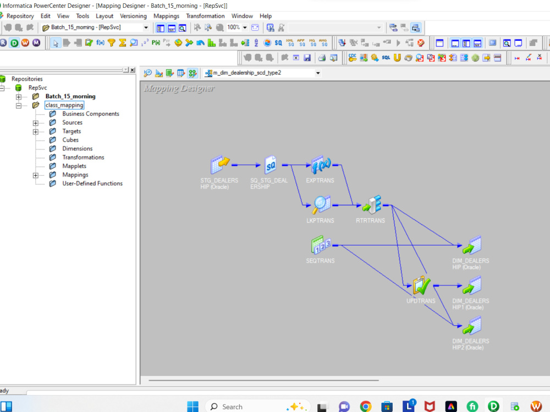Viewport: 550px width, 412px height.
Task: Open the Source Analyzer tool
Action: click(147, 73)
